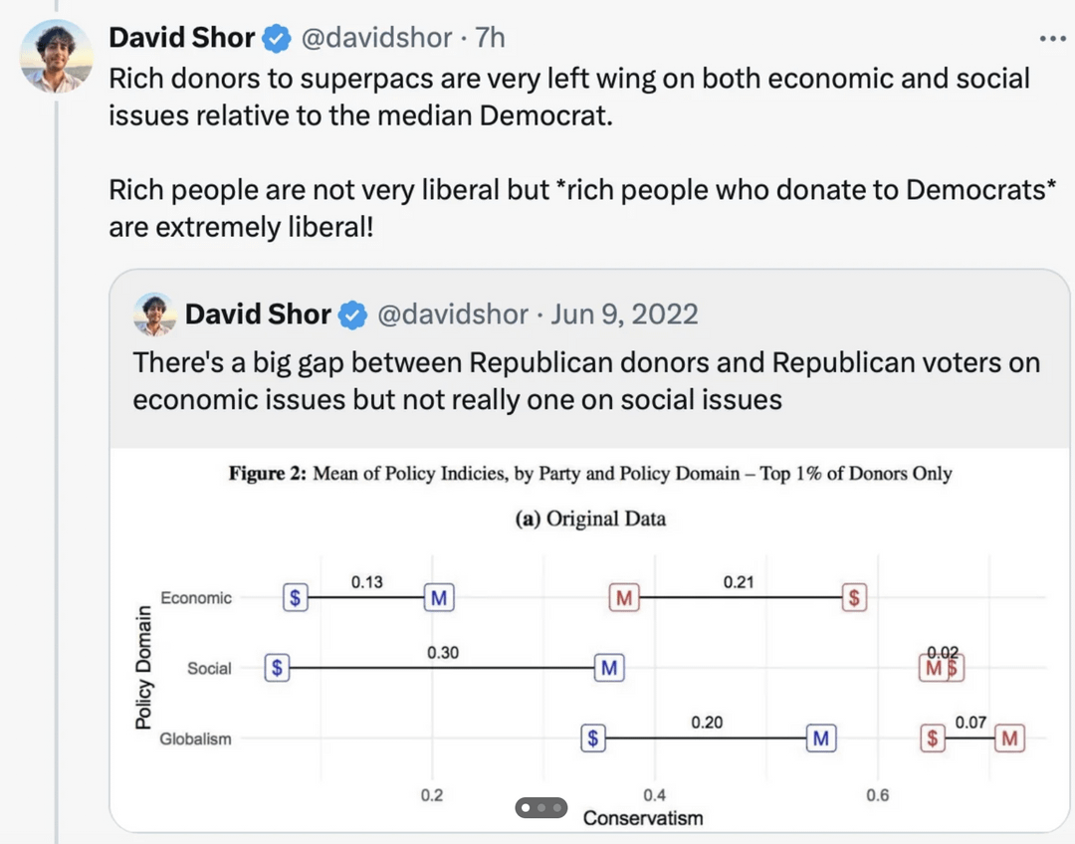Open the three-dot more options menu

pyautogui.click(x=1052, y=39)
